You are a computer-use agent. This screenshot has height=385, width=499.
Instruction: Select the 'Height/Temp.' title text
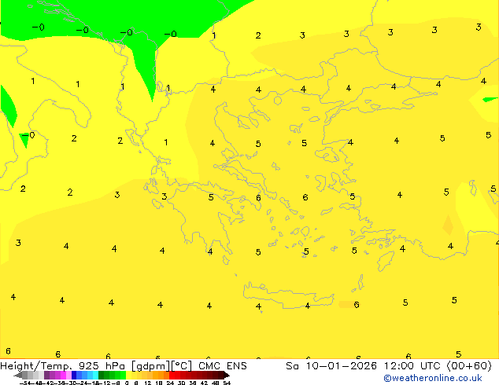click(36, 366)
